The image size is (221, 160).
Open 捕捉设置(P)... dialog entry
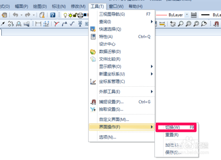122,102
